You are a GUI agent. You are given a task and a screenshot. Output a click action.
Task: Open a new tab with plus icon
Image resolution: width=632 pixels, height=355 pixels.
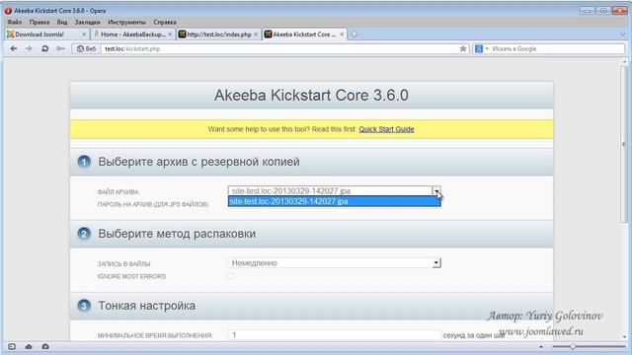[354, 35]
